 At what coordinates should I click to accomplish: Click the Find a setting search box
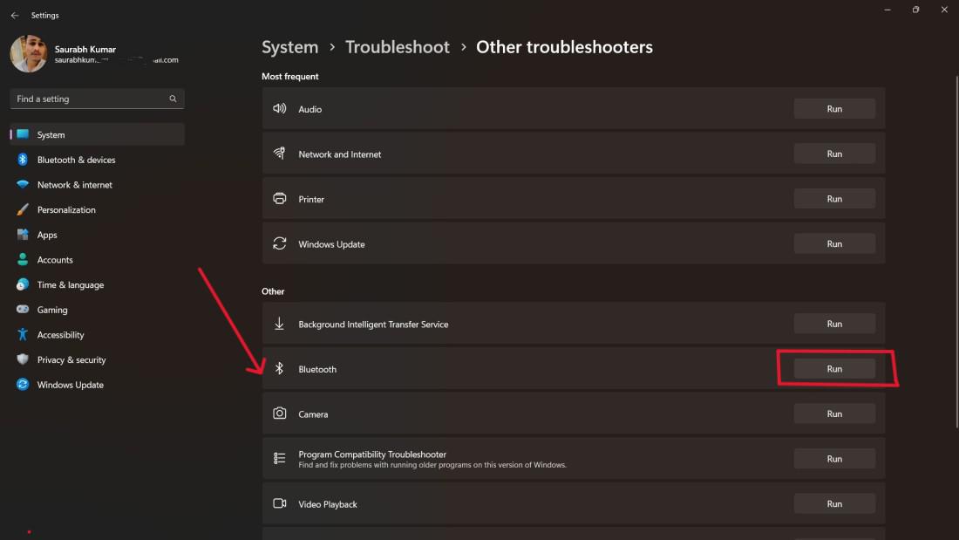[x=87, y=99]
